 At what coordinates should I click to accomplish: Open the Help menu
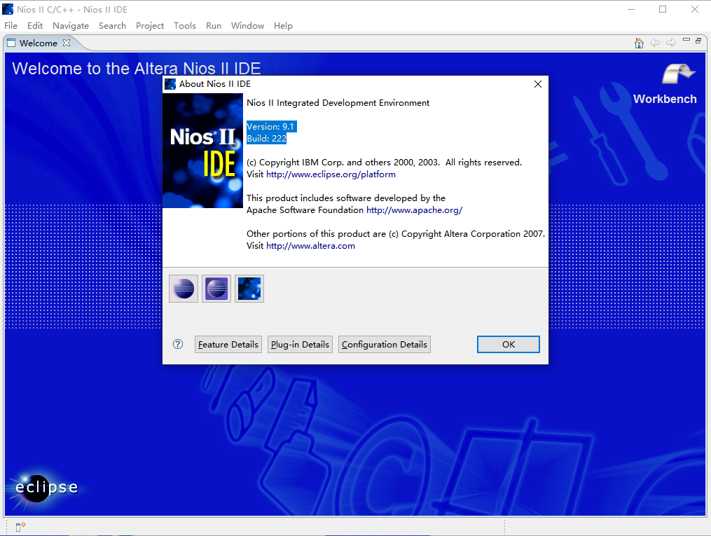pyautogui.click(x=283, y=26)
